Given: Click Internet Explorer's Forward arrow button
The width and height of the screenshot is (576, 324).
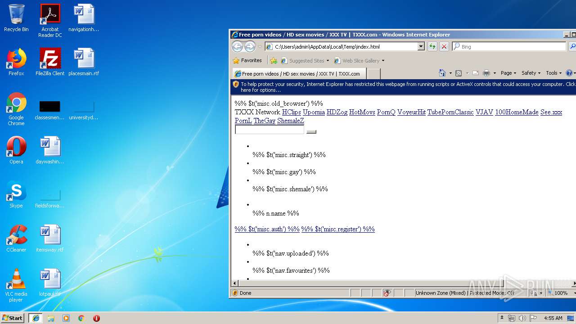Looking at the screenshot, I should tap(250, 46).
